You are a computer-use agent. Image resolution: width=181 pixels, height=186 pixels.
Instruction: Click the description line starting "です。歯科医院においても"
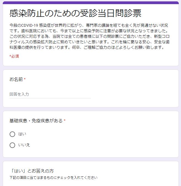[x=88, y=31]
